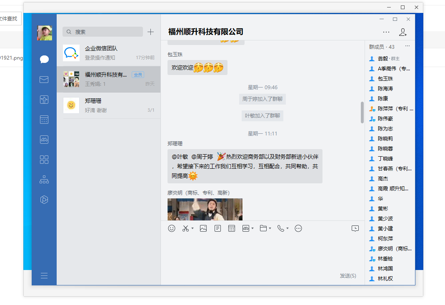Screen dimensions: 445x305
Task: Open the Mail icon in left sidebar
Action: [44, 80]
